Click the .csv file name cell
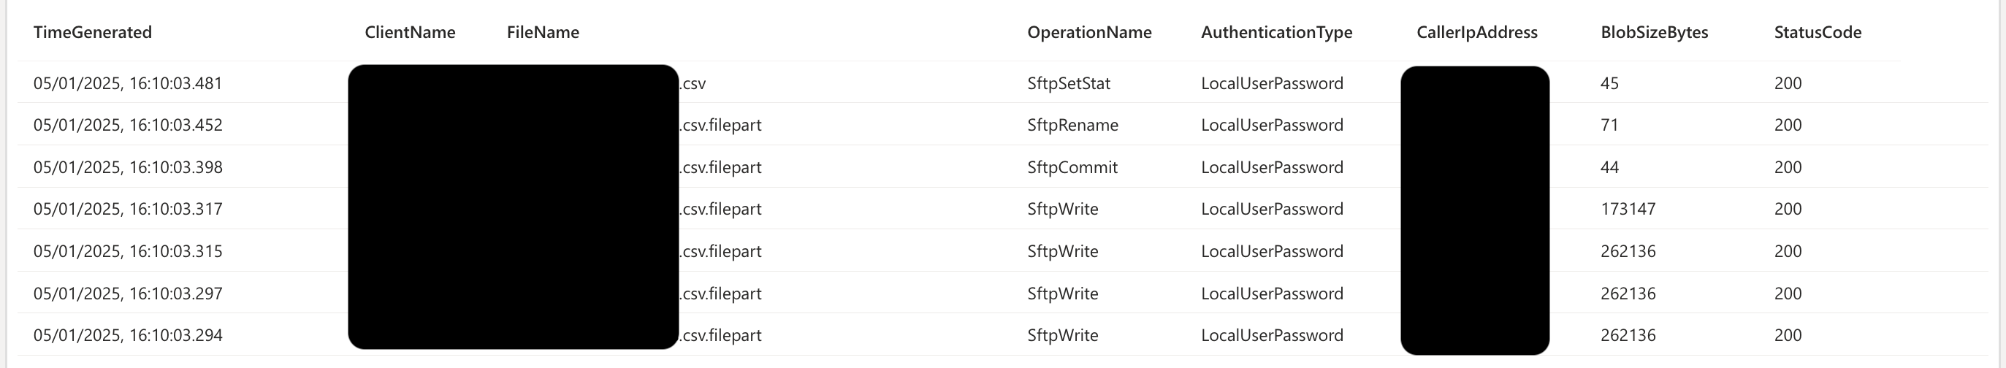 click(693, 83)
